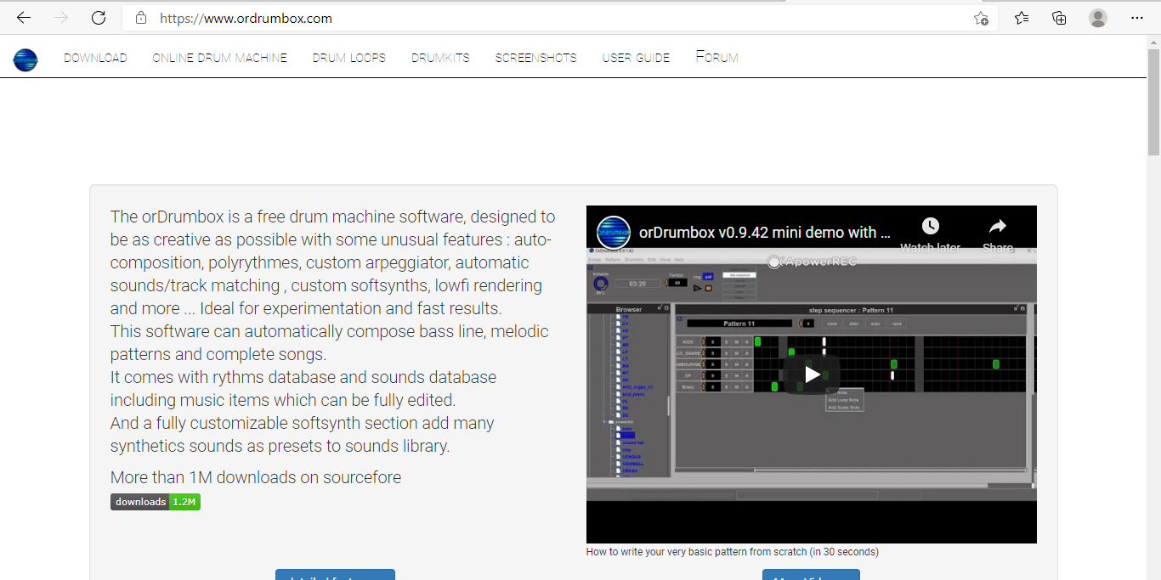Click the sentence beginning 'It comes with rythms database'
Image resolution: width=1161 pixels, height=580 pixels.
point(303,389)
